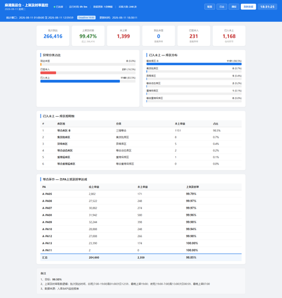Click the red 1,399 value card
This screenshot has width=282, height=298.
pyautogui.click(x=123, y=36)
